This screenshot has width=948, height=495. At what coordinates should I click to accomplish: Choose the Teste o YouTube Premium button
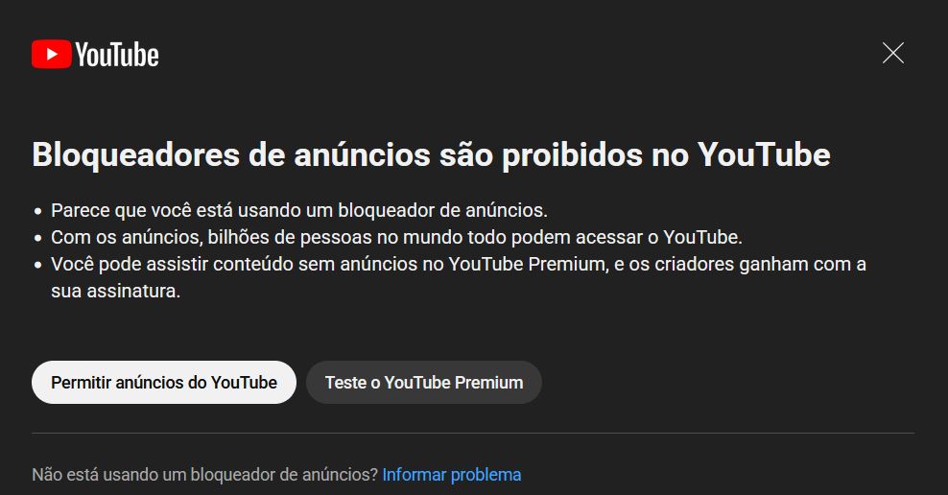click(x=424, y=382)
